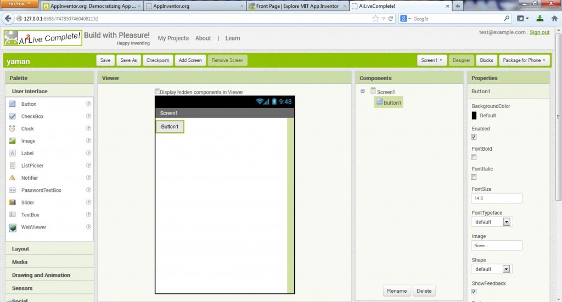Switch to Blocks editor
The width and height of the screenshot is (562, 302).
[x=486, y=60]
